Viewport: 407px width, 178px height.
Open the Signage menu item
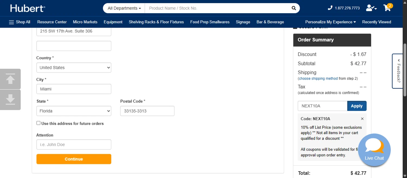[243, 22]
